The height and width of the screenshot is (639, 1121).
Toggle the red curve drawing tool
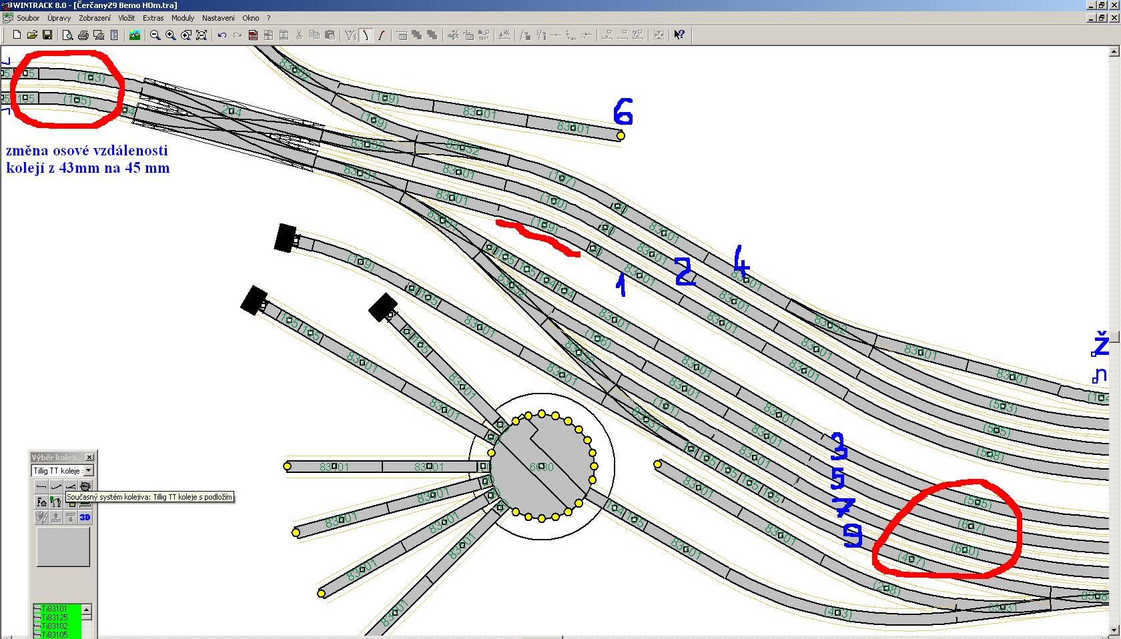pos(381,35)
